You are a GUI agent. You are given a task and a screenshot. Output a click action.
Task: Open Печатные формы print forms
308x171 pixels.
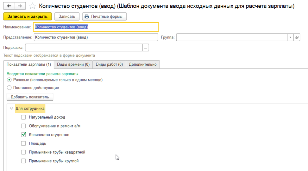click(104, 16)
